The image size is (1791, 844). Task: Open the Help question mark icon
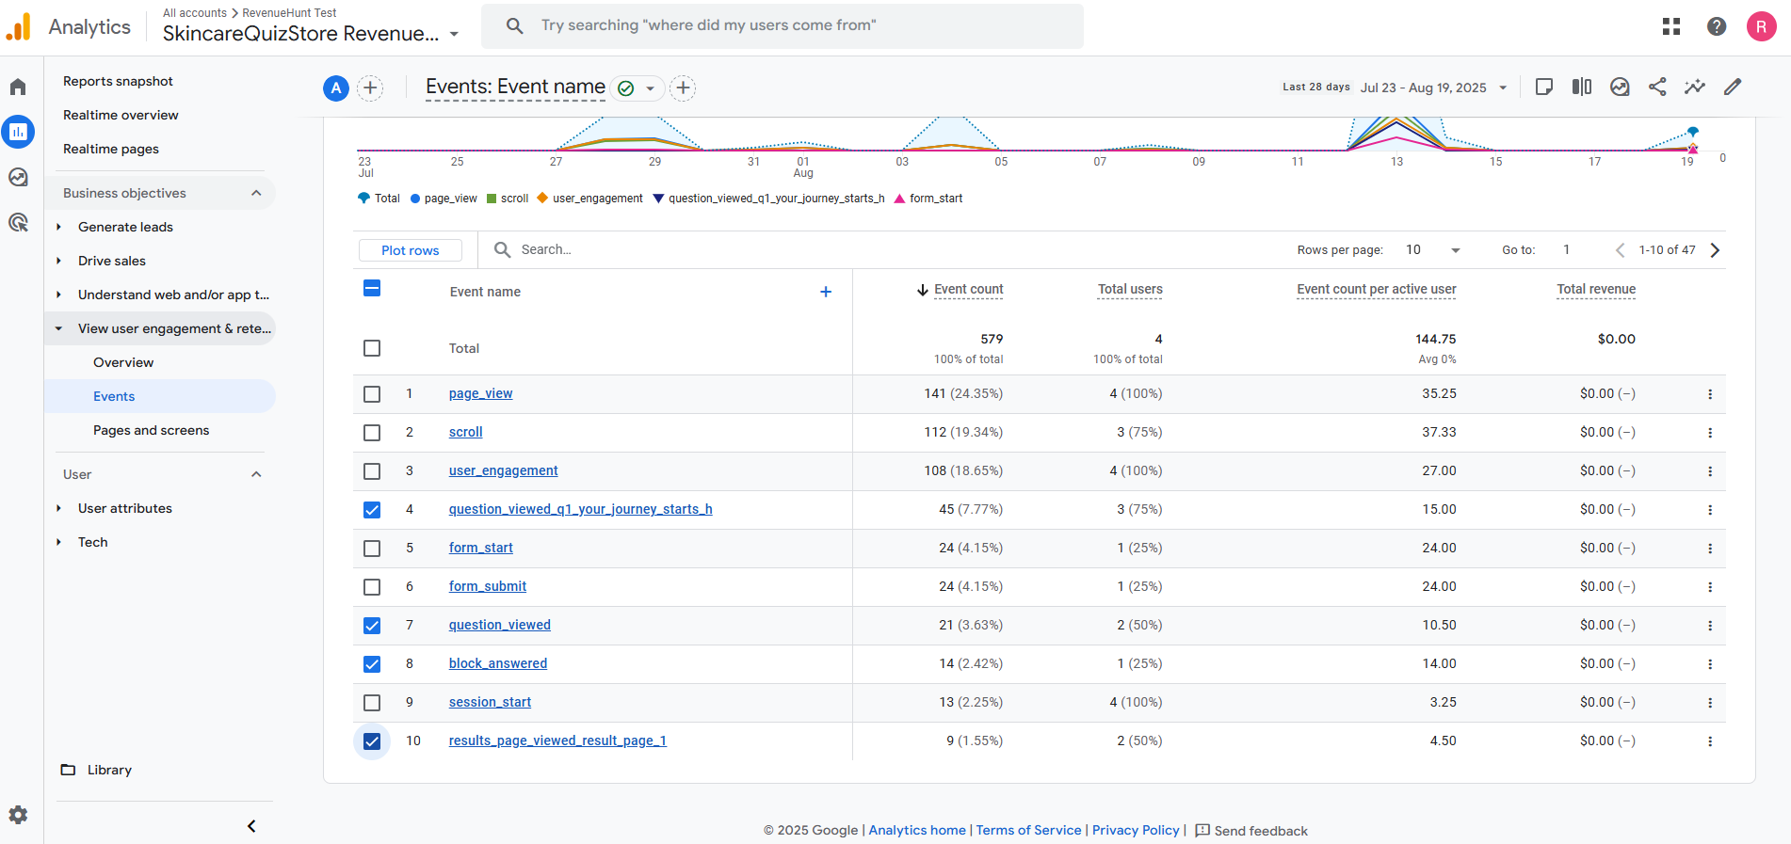(1717, 26)
